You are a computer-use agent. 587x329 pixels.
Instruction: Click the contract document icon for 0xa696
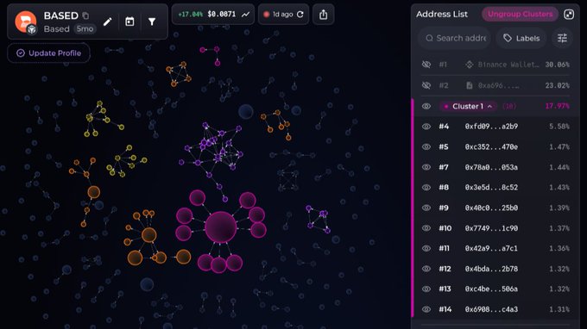[469, 85]
